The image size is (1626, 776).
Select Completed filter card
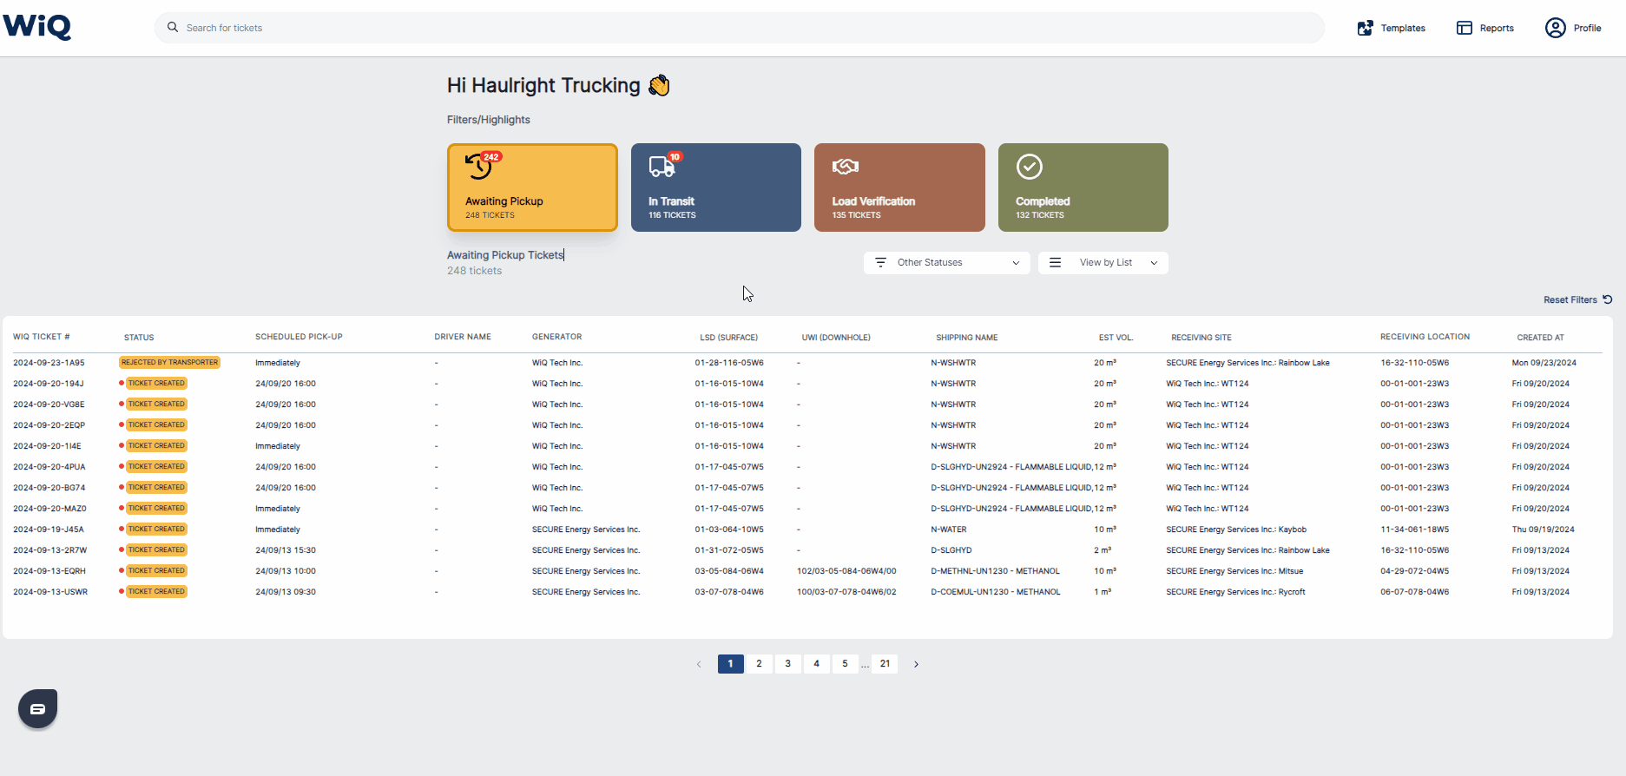coord(1083,187)
